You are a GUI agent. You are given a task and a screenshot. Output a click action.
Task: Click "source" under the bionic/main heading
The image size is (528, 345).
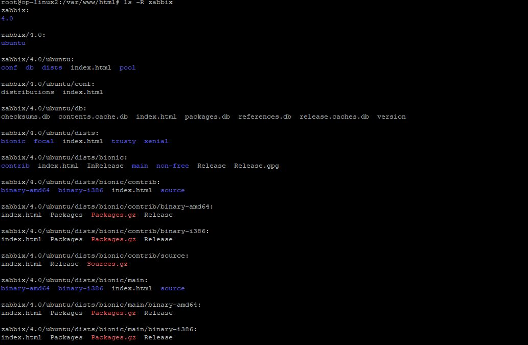pyautogui.click(x=172, y=289)
